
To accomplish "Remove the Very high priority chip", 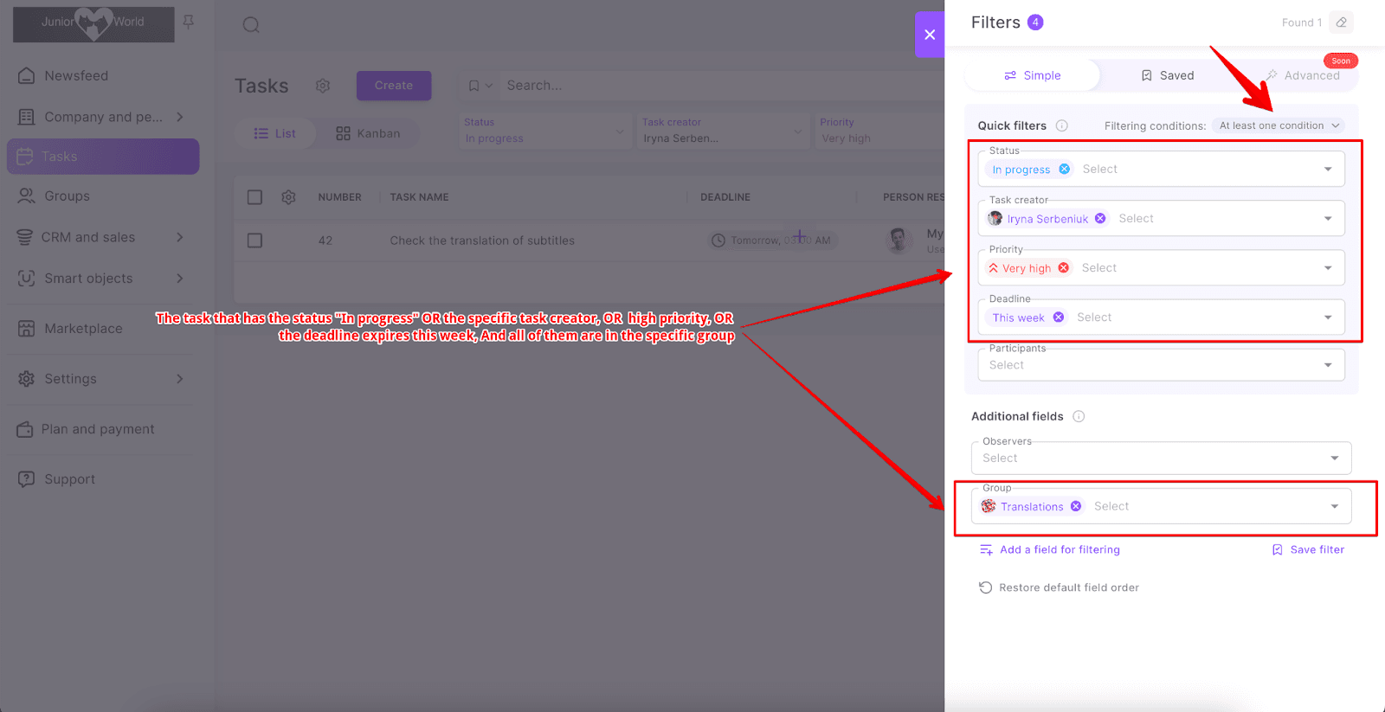I will 1064,268.
